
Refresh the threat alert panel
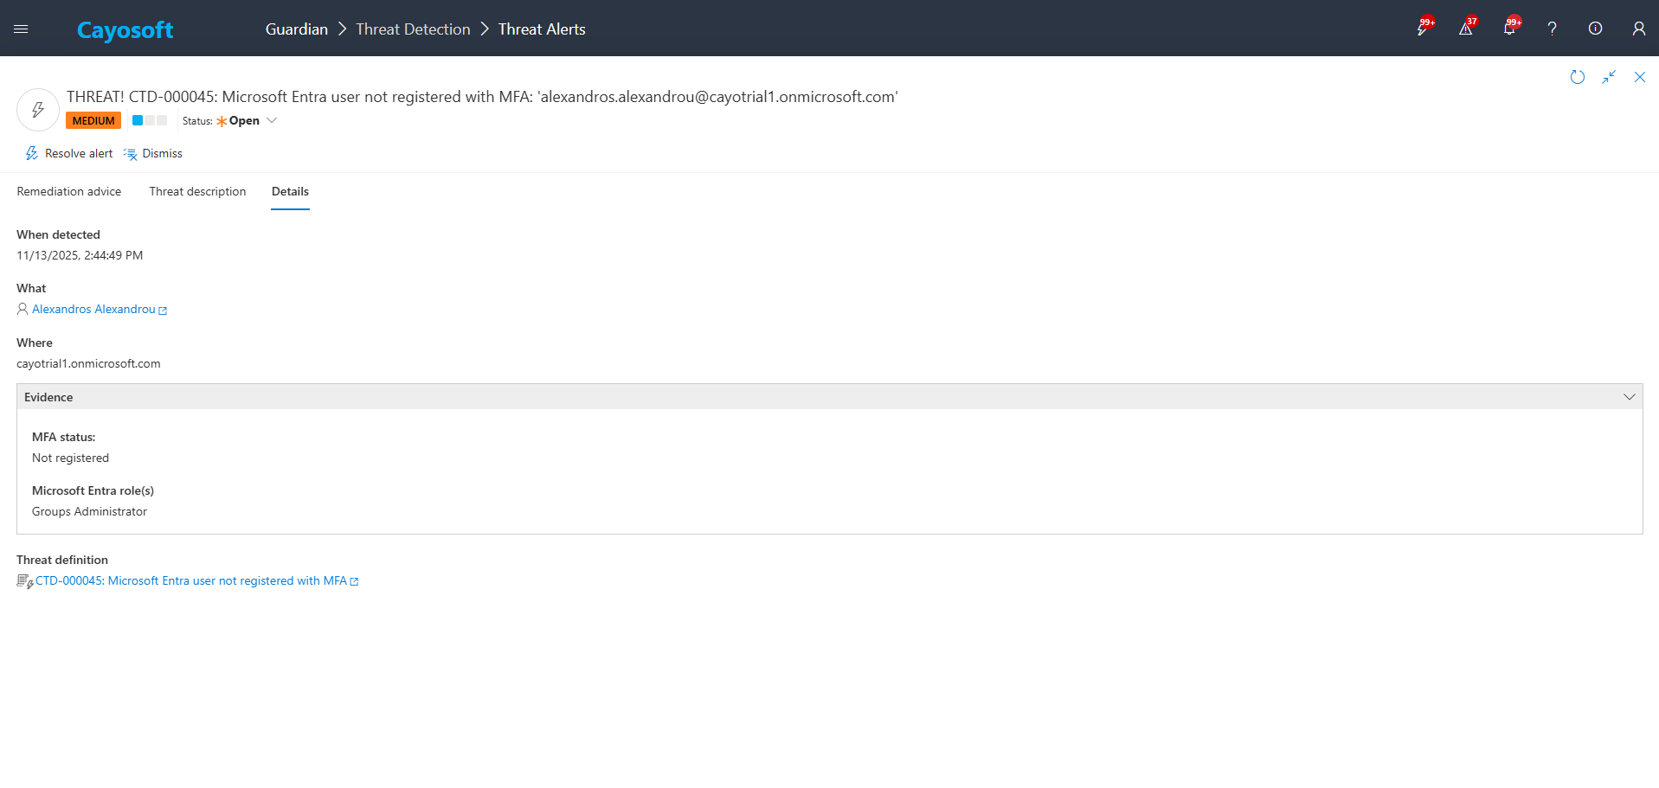pyautogui.click(x=1577, y=77)
